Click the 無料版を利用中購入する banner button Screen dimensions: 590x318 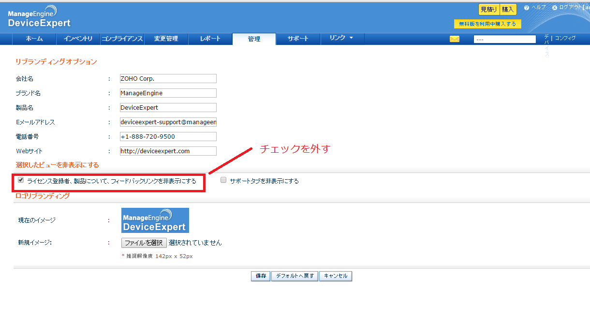pyautogui.click(x=487, y=24)
